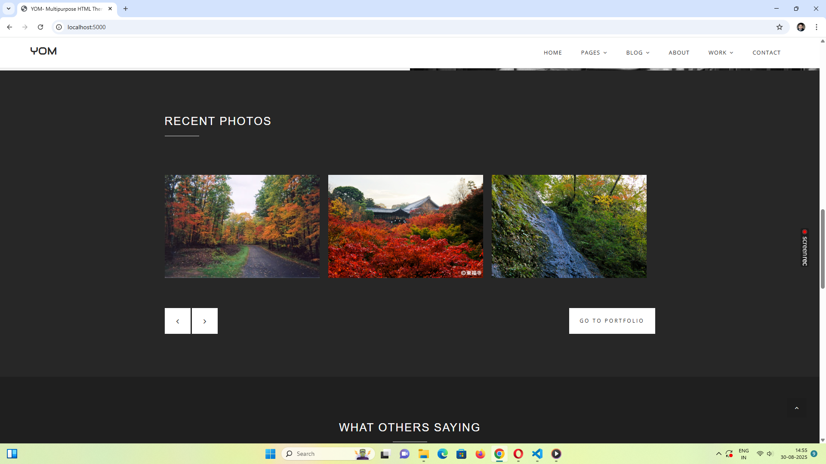Open a new browser tab
Screen dimensions: 826x464
(x=126, y=9)
